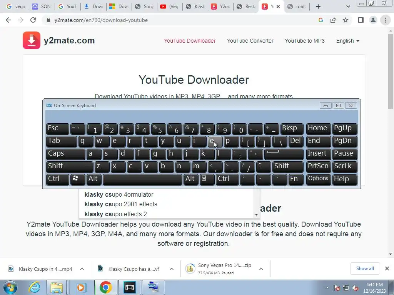Click the right arrow key on keyboard
Viewport: 394px width, 295px height.
279,179
